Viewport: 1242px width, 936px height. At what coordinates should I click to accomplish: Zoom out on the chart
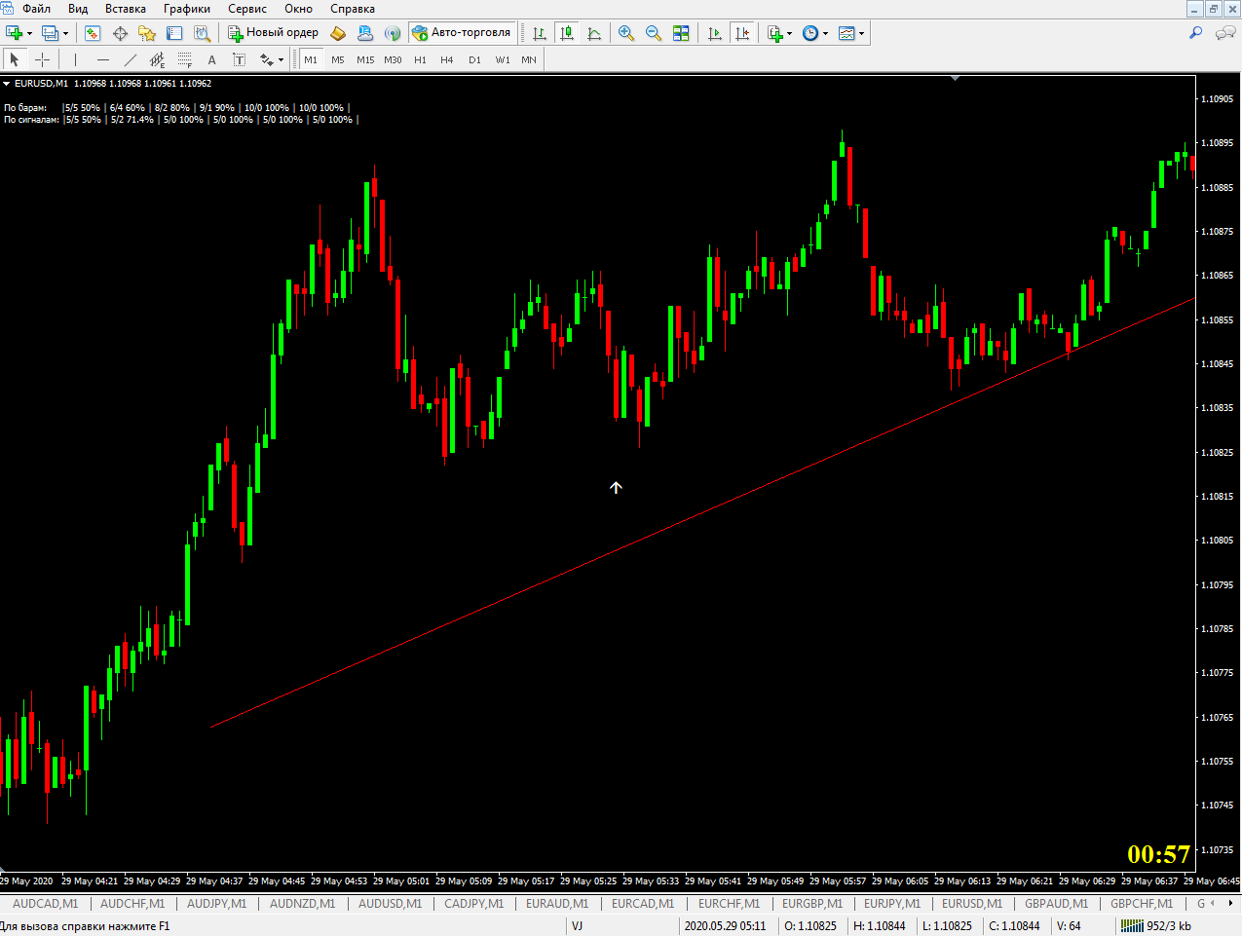tap(654, 33)
